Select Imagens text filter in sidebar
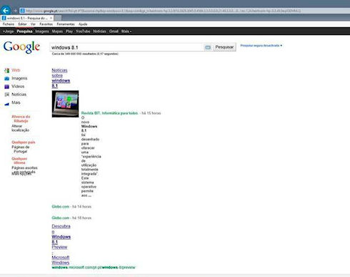 [19, 78]
